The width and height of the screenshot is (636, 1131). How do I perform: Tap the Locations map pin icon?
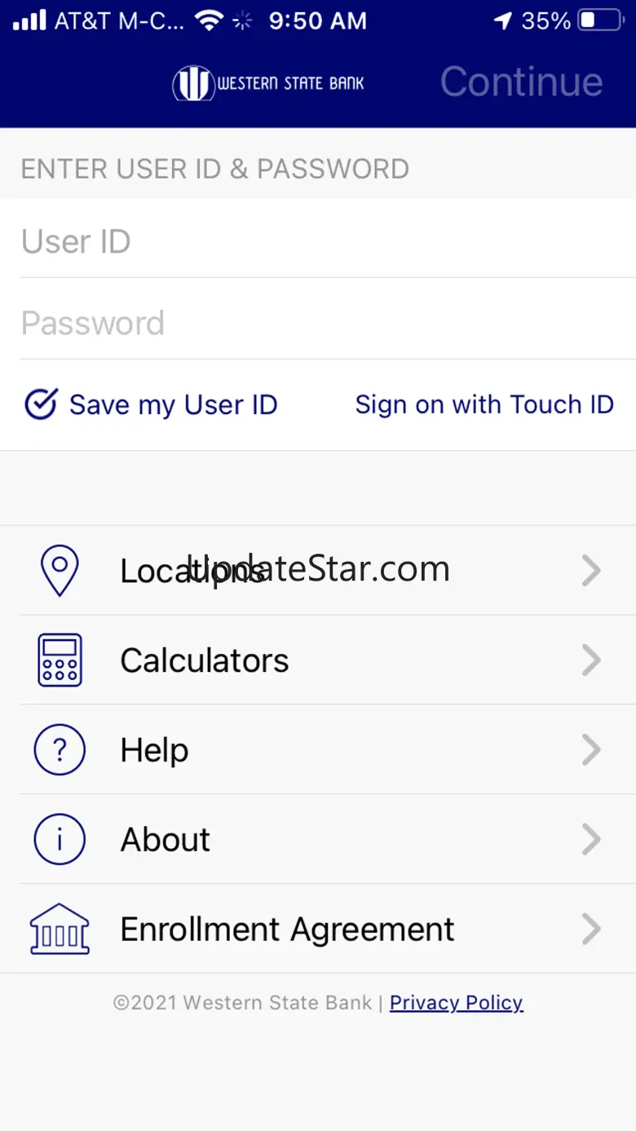[x=60, y=570]
